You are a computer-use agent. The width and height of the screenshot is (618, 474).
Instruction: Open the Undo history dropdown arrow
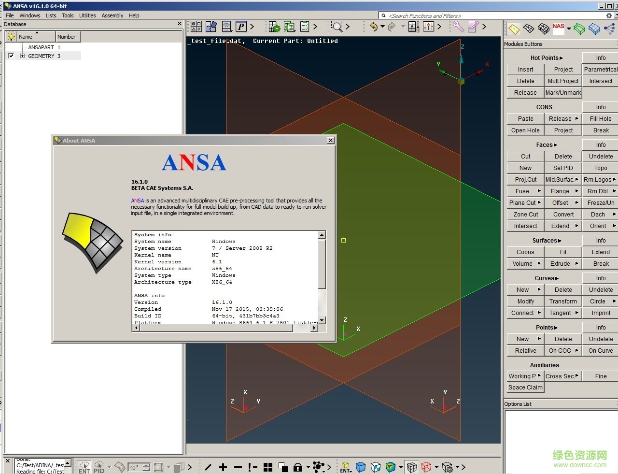point(383,25)
